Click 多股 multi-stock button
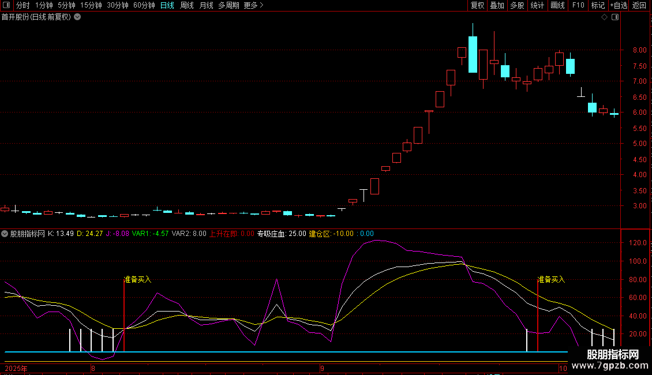The height and width of the screenshot is (375, 652). (x=517, y=5)
